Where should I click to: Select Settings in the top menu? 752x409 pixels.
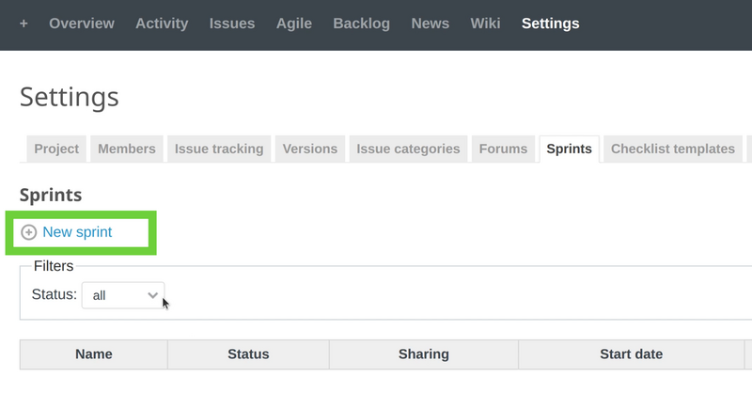(550, 24)
